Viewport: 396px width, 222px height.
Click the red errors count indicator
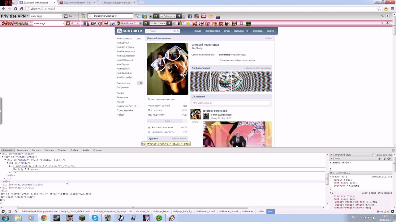pyautogui.click(x=380, y=212)
